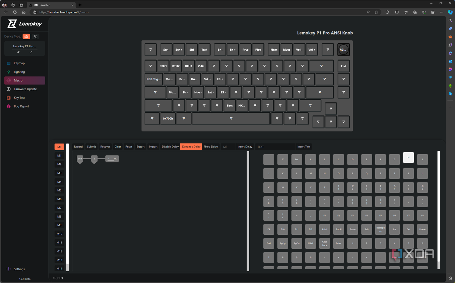This screenshot has height=283, width=455.
Task: Click the macro slot list scrollbar
Action: coord(67,207)
